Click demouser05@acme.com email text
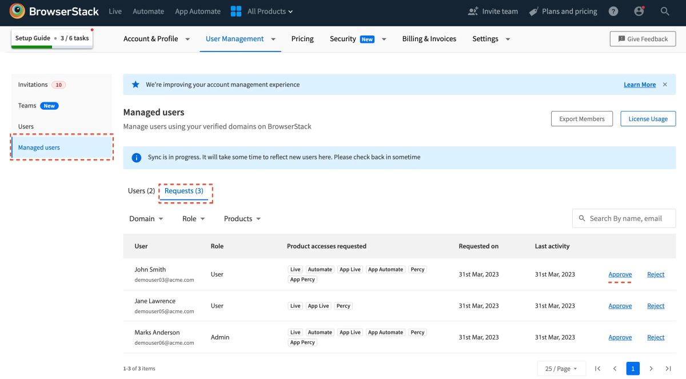The width and height of the screenshot is (686, 379). [x=164, y=312]
